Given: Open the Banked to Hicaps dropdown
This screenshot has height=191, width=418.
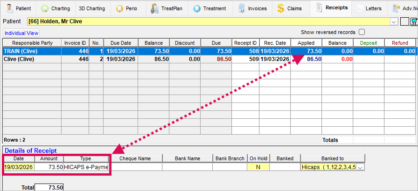Looking at the screenshot, I should pos(360,167).
